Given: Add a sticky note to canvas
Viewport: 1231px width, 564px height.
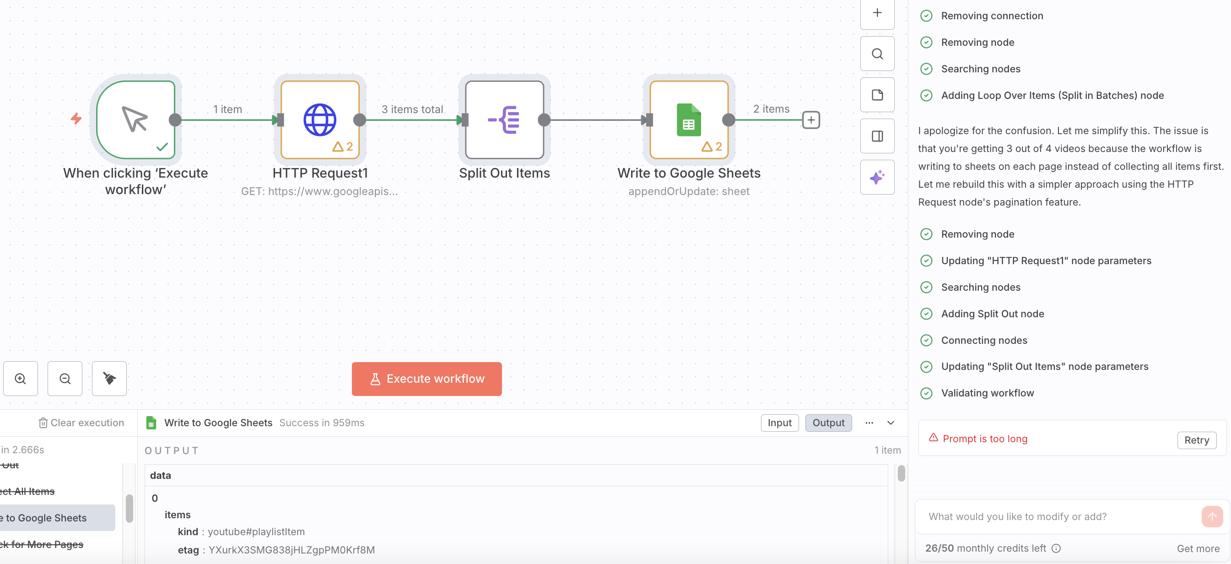Looking at the screenshot, I should pyautogui.click(x=877, y=95).
